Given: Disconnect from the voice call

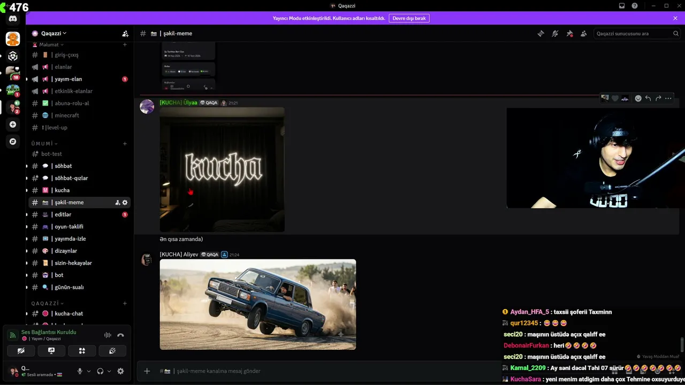Looking at the screenshot, I should click(120, 335).
